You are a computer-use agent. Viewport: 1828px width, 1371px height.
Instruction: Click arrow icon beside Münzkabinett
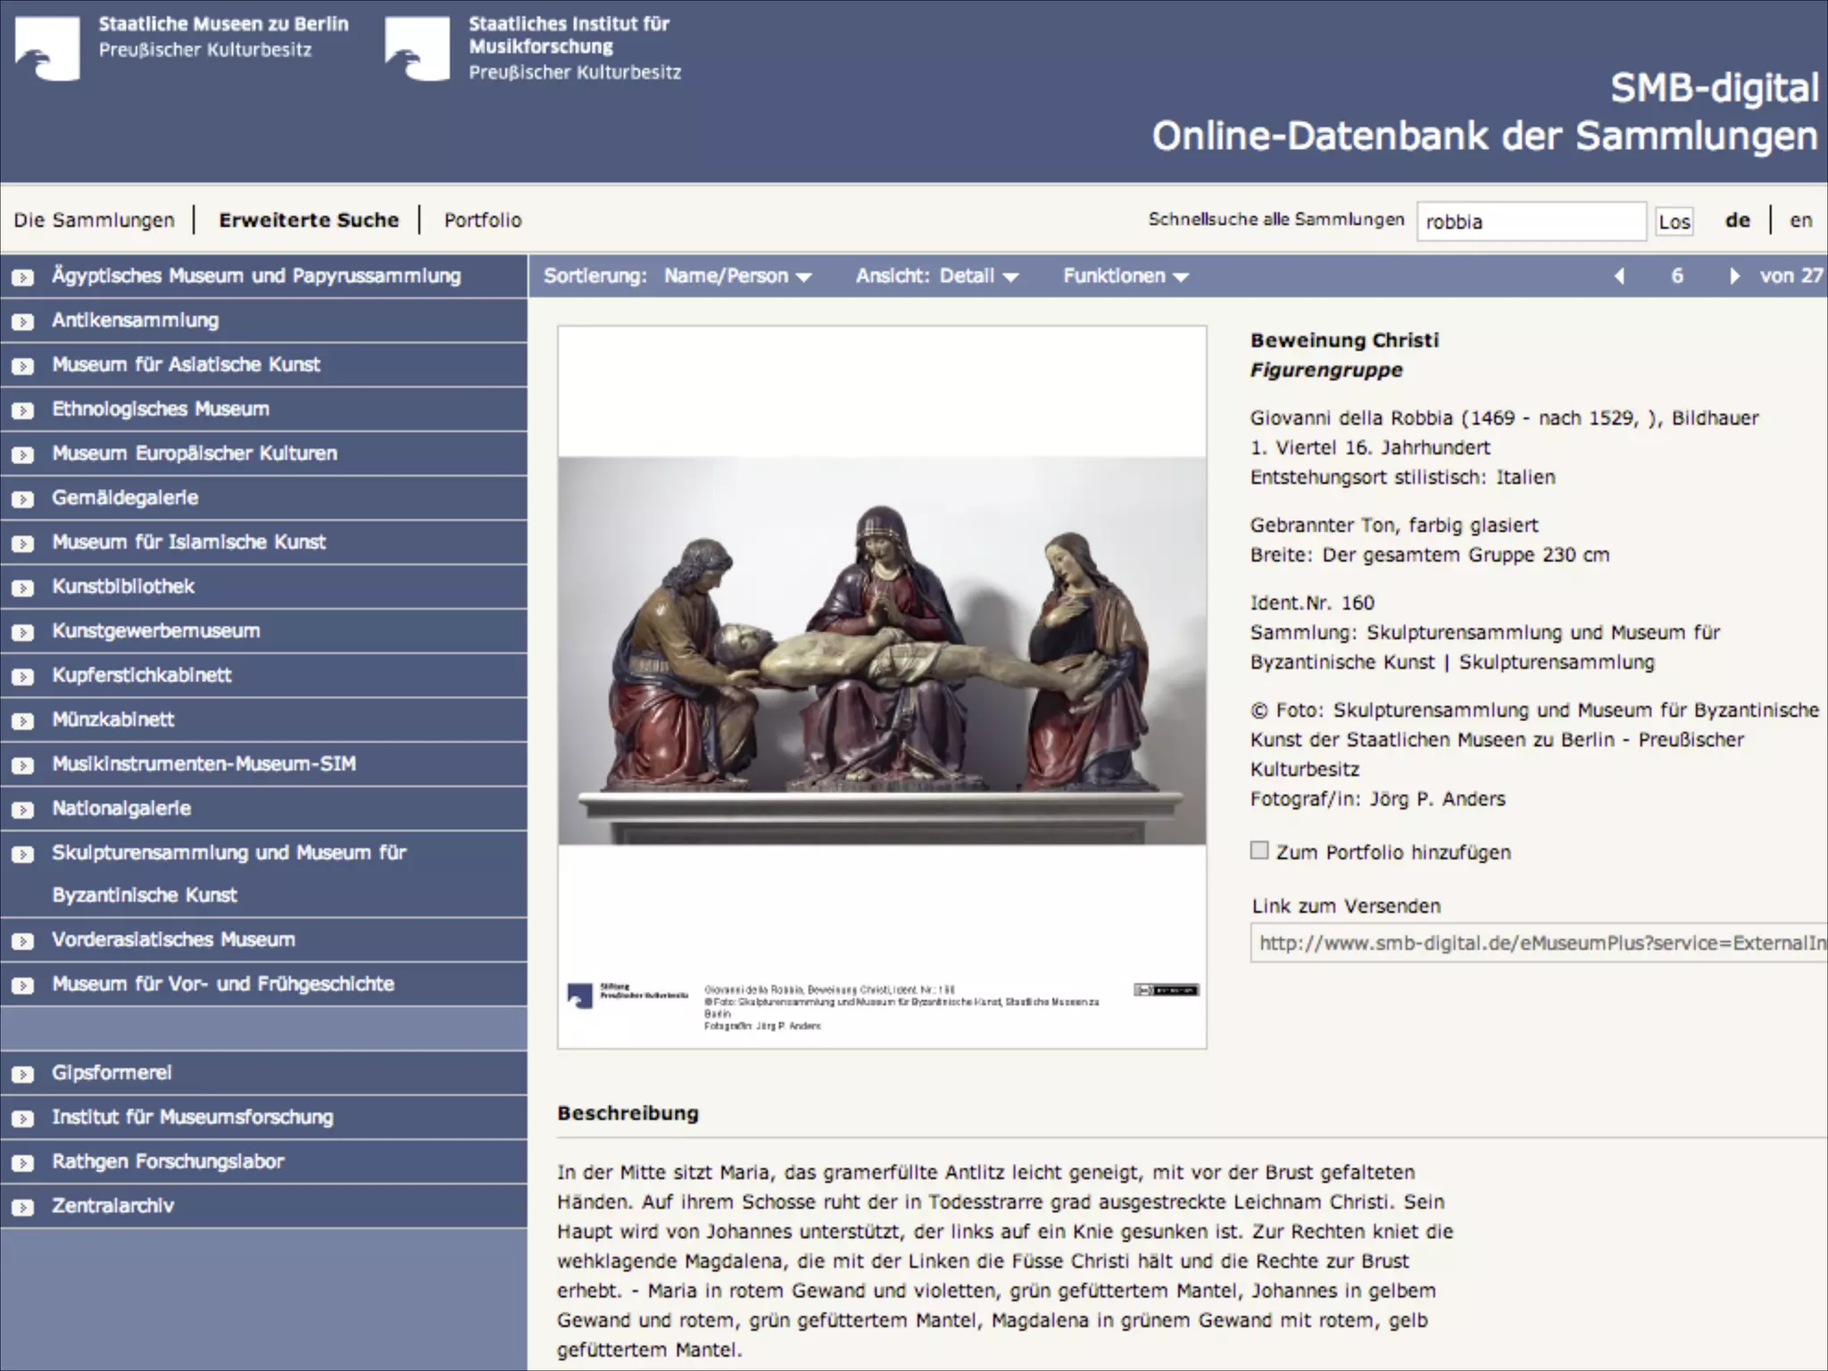click(22, 721)
